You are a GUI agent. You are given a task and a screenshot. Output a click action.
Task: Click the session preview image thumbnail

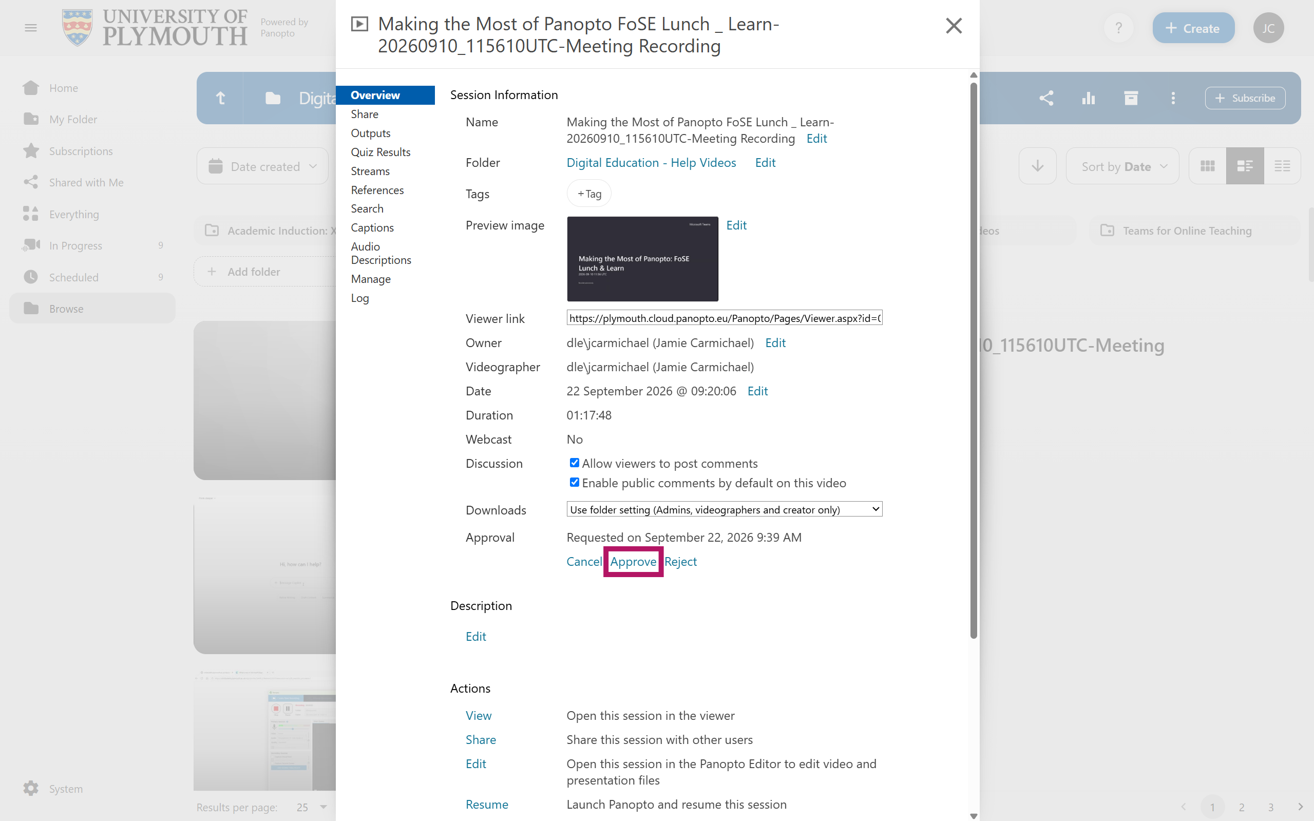642,259
